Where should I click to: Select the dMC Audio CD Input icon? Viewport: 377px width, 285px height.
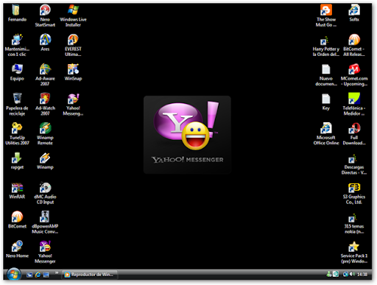click(45, 193)
